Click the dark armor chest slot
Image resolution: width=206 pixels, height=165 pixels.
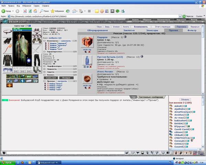click(8, 60)
